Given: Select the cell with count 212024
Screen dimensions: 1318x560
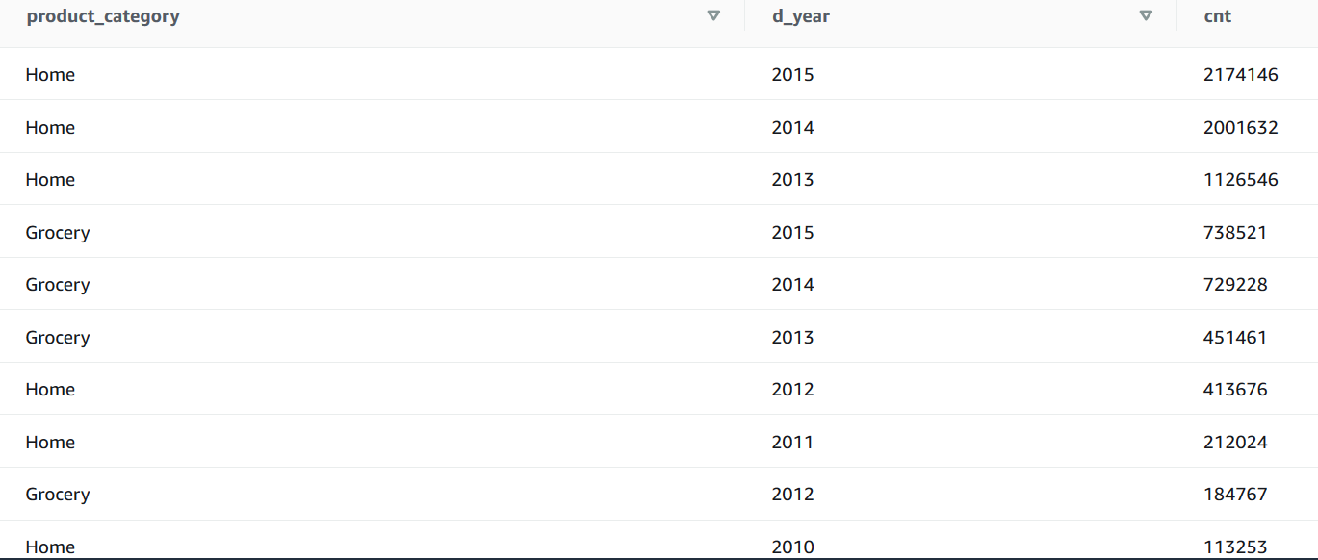Looking at the screenshot, I should click(x=1235, y=443).
